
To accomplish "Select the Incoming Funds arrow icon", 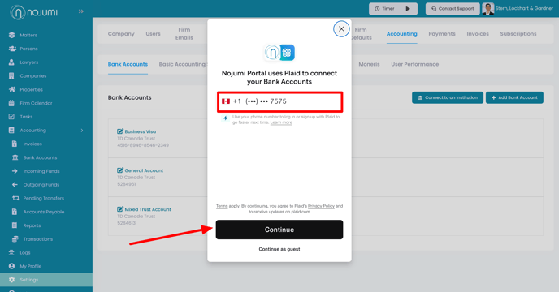I will point(15,171).
